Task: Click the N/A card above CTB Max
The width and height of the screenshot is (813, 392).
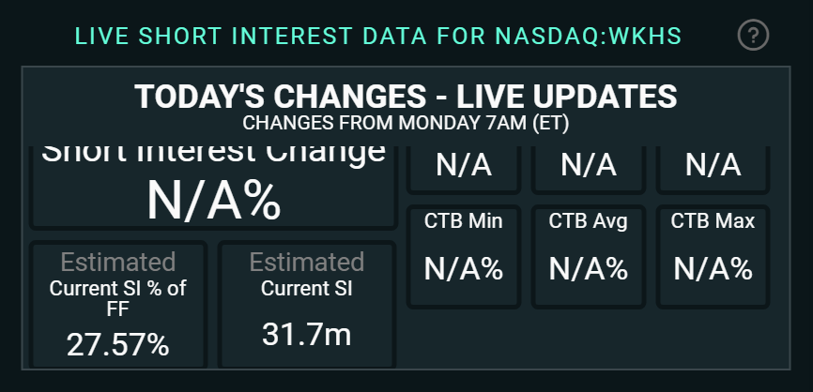Action: click(713, 166)
